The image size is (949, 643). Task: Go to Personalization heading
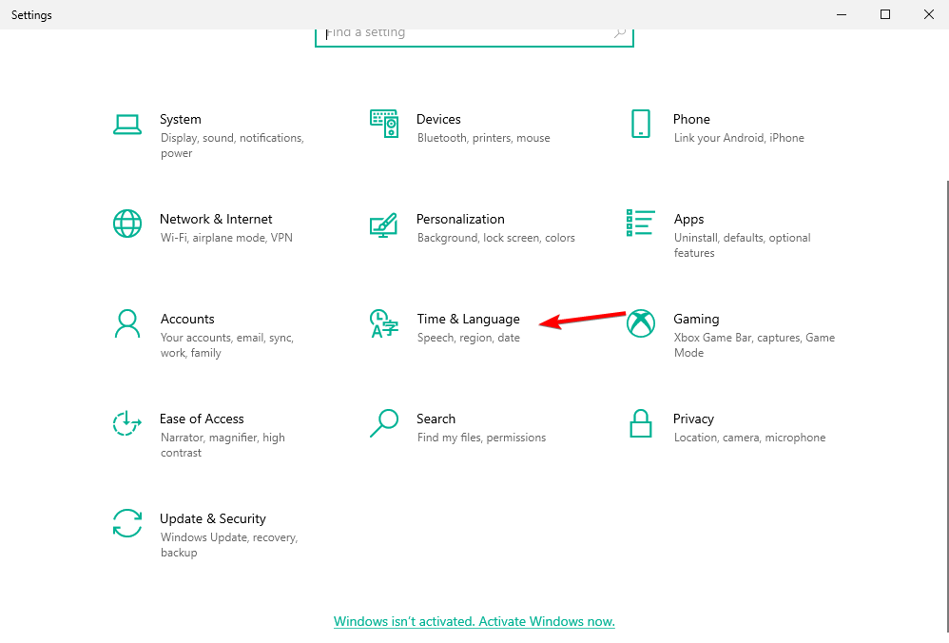click(460, 219)
